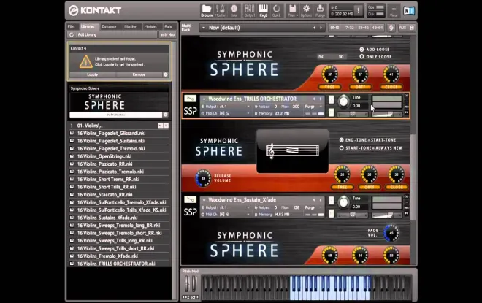The height and width of the screenshot is (303, 482).
Task: Click Remove for the missing library
Action: pyautogui.click(x=139, y=74)
